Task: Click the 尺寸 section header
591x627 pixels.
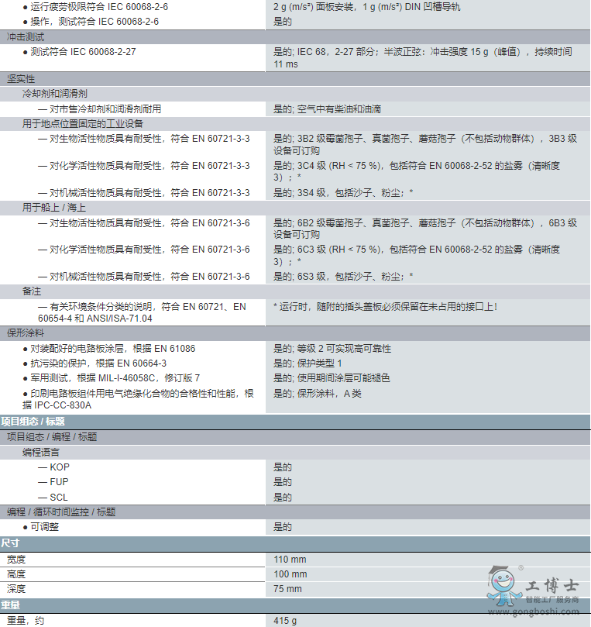Action: (10, 543)
